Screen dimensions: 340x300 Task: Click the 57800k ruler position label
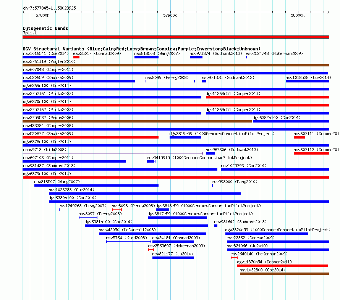(x=42, y=15)
